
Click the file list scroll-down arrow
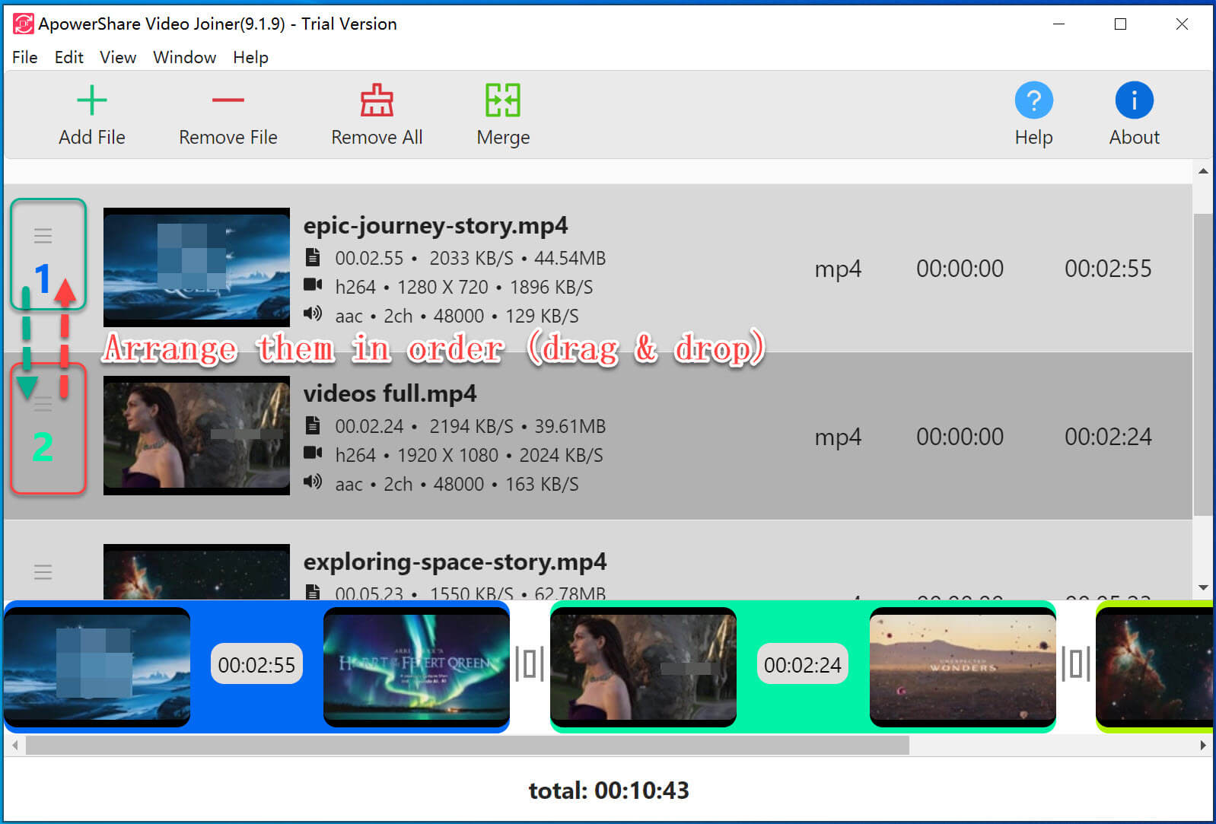tap(1203, 587)
